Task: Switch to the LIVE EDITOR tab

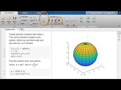Action: [x=9, y=13]
